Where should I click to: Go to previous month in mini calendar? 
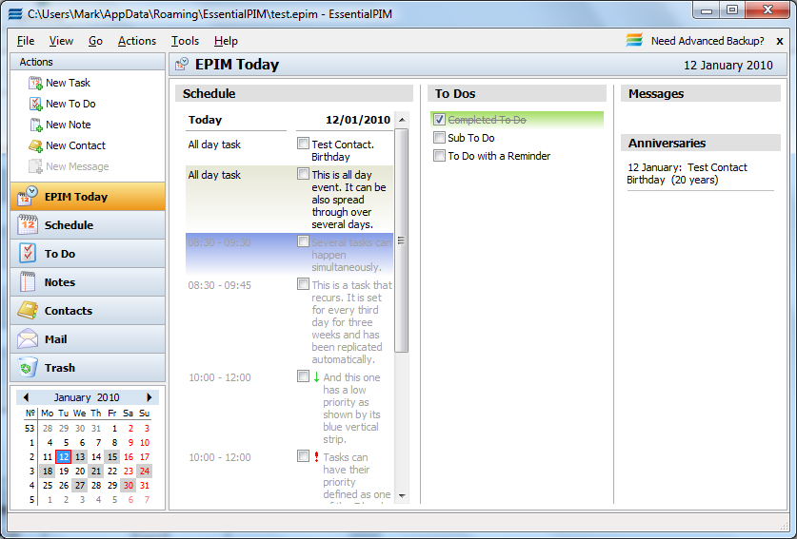[x=26, y=397]
